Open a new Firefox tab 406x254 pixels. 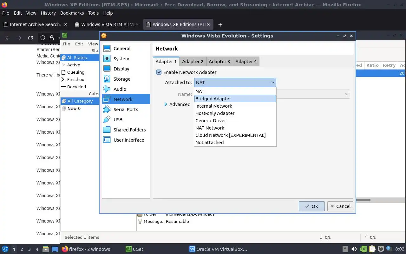[x=220, y=24]
